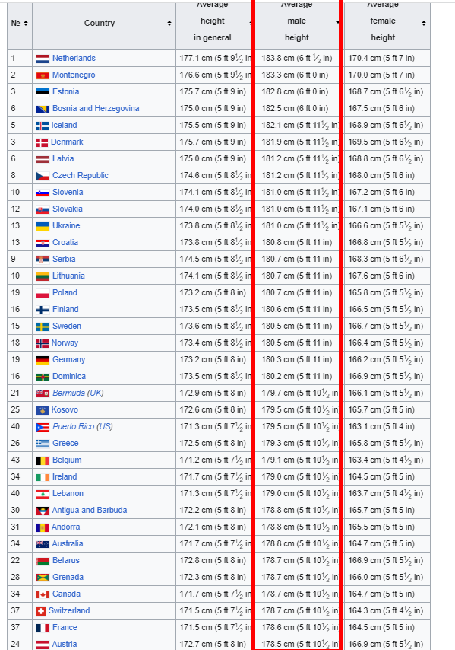Click the Germany flag icon
Viewport: 455px width, 650px height.
pyautogui.click(x=43, y=360)
